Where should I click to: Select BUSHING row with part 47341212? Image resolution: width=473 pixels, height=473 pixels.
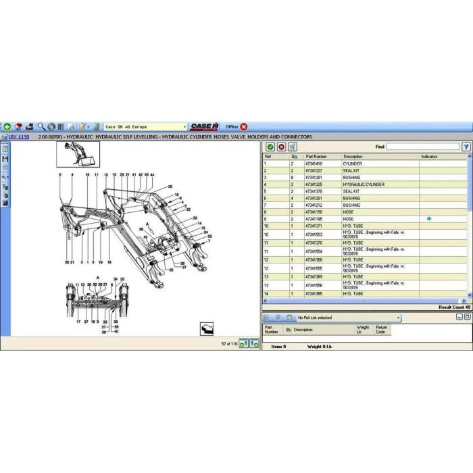click(x=365, y=205)
